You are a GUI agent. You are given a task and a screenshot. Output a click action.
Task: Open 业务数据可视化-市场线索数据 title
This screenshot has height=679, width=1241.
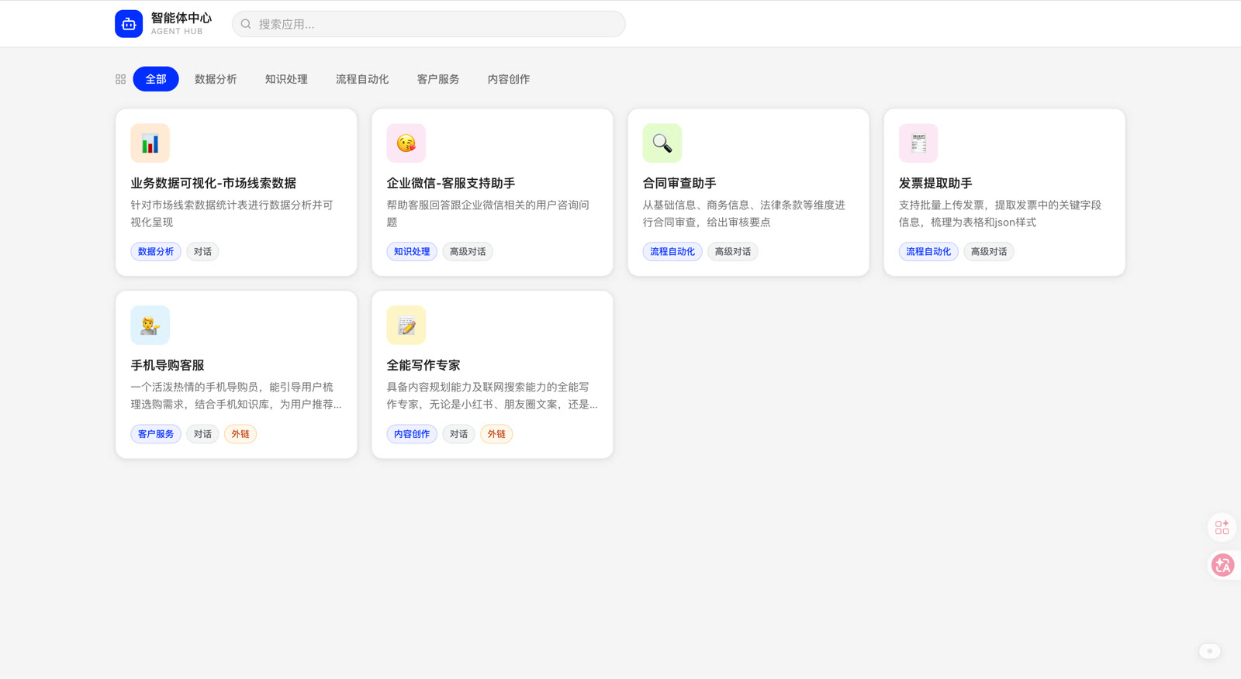[x=213, y=184]
